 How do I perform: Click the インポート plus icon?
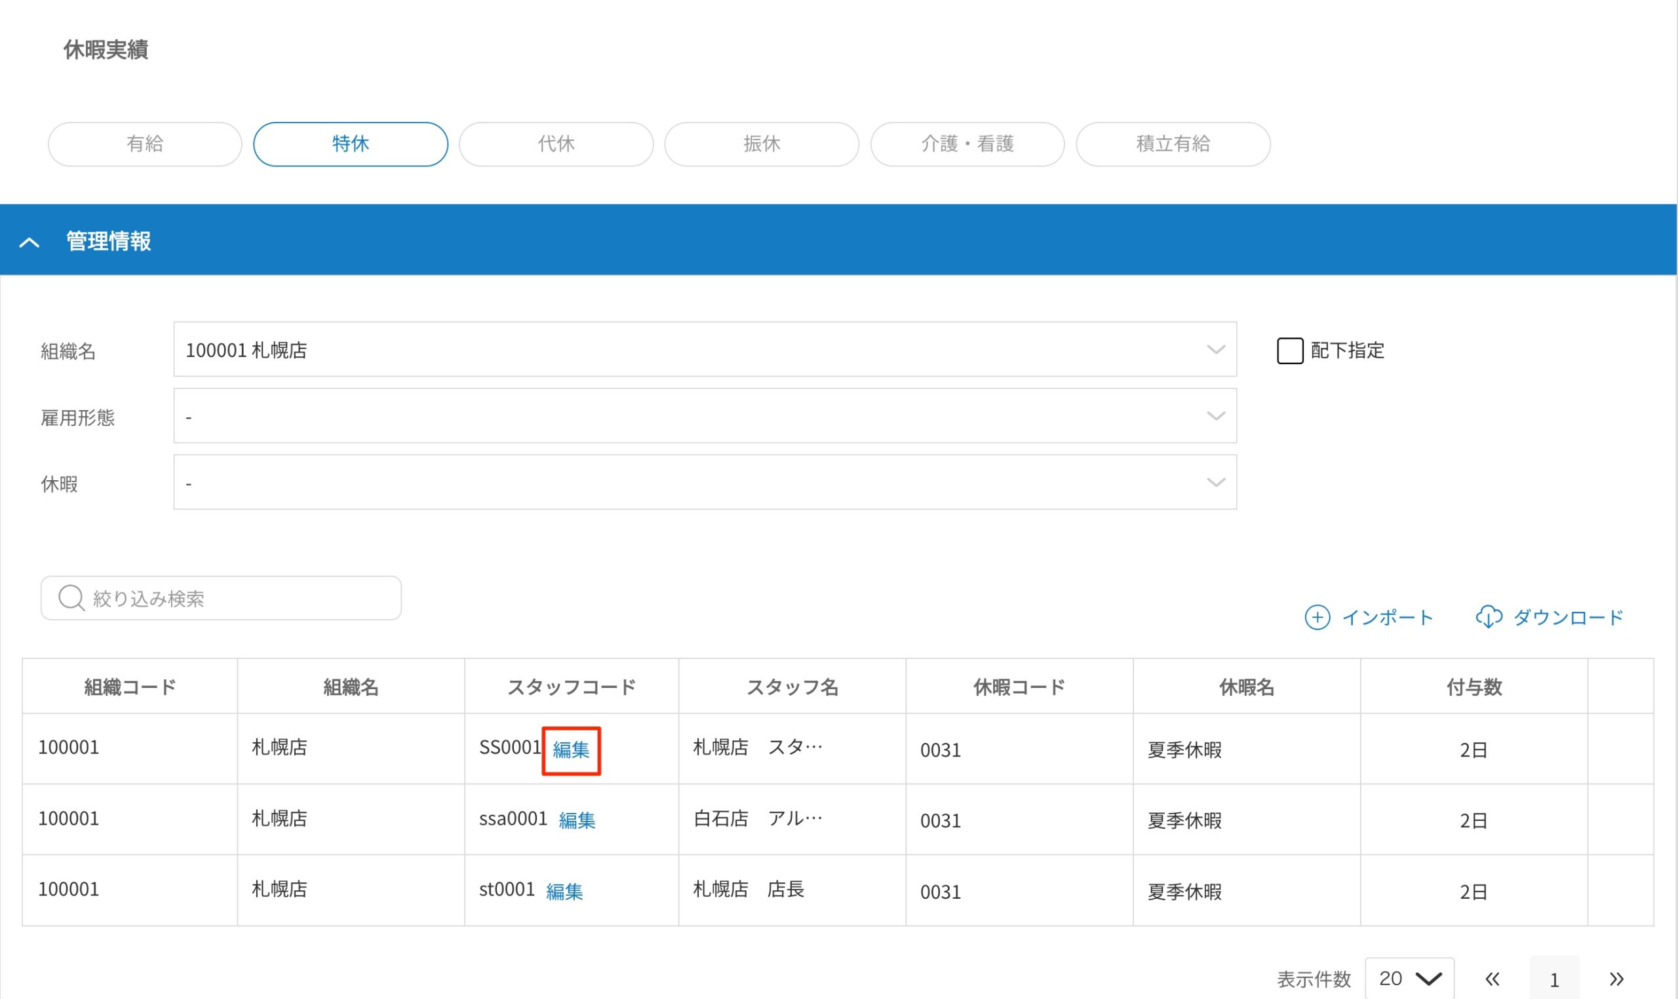click(1317, 616)
